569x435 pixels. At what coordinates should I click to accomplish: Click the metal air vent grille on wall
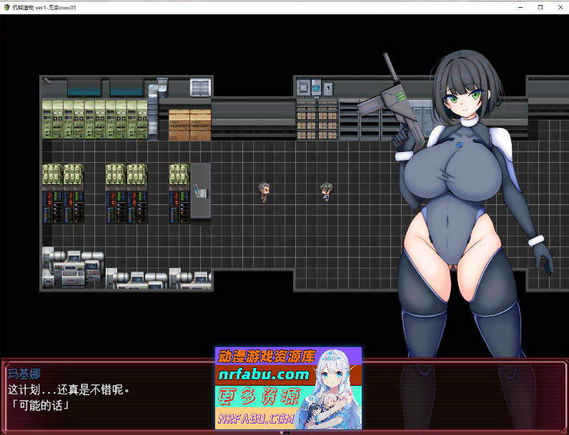tap(201, 88)
